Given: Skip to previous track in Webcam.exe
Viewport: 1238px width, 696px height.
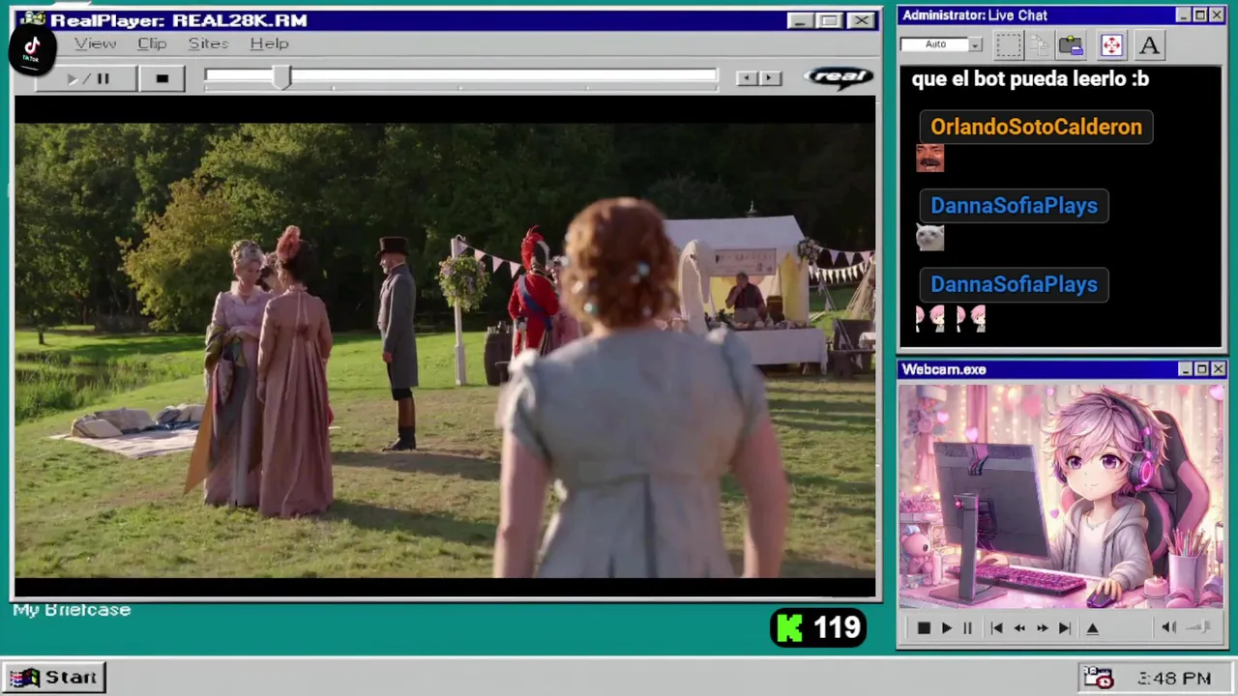Looking at the screenshot, I should click(996, 628).
